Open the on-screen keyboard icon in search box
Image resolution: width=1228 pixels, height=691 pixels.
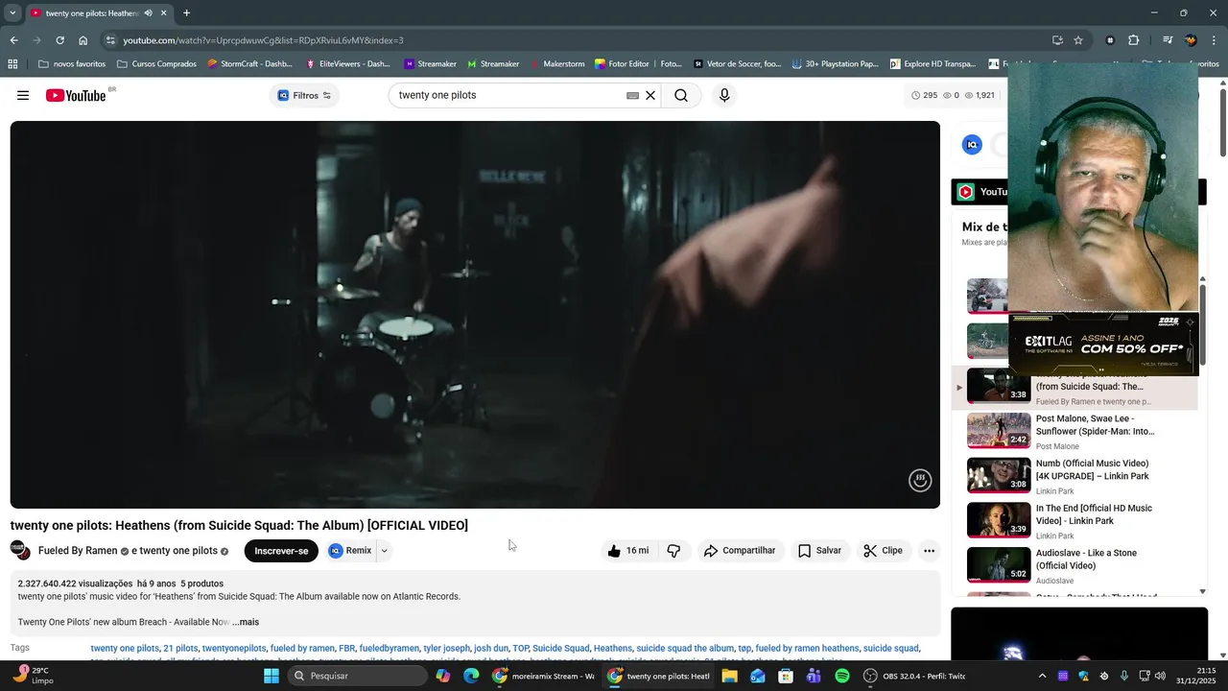point(632,95)
